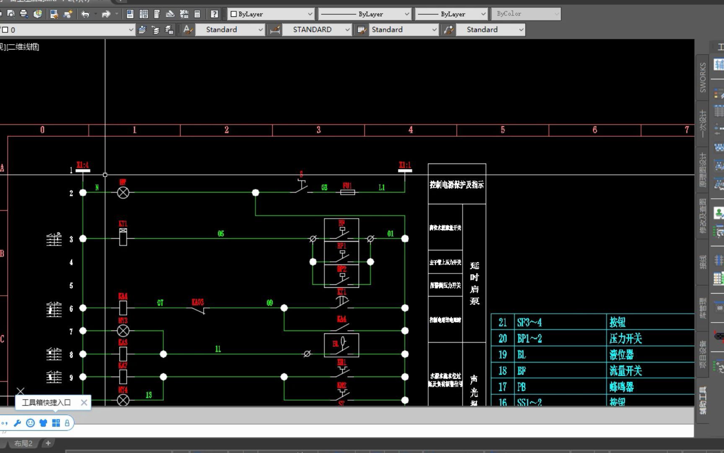Click the Make Object's Layer Current icon

(142, 30)
